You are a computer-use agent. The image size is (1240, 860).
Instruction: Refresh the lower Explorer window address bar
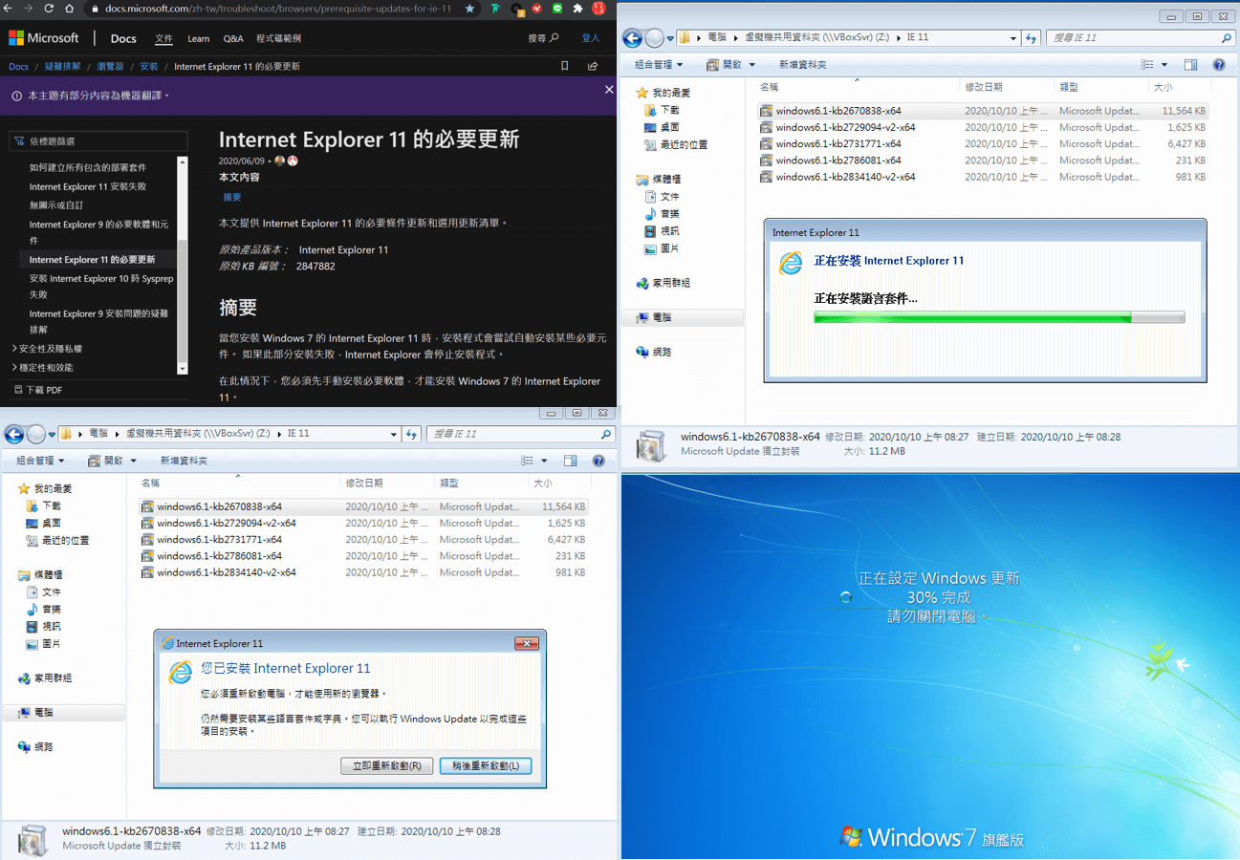click(x=412, y=434)
